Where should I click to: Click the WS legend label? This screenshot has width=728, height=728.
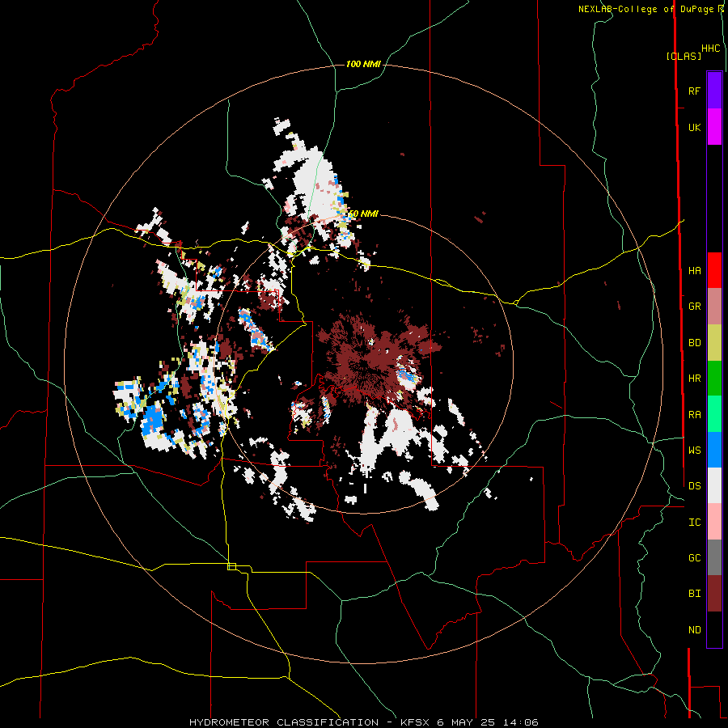(x=694, y=450)
